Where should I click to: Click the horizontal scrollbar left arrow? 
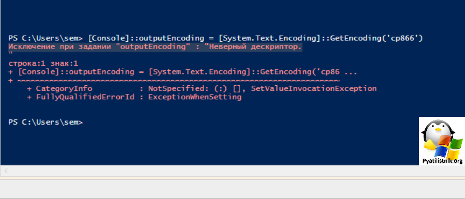[6, 171]
